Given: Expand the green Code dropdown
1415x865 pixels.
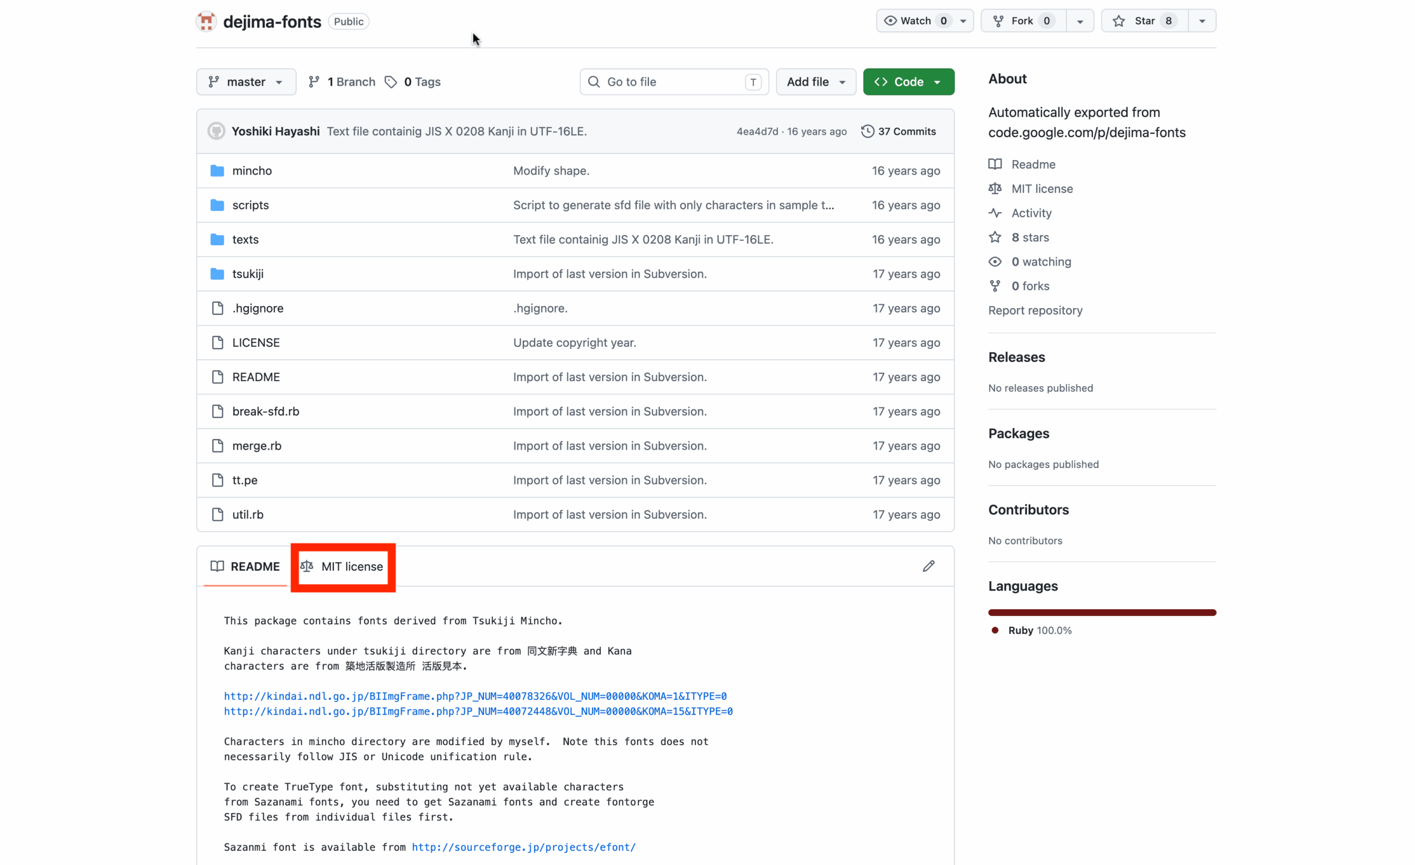Looking at the screenshot, I should coord(908,82).
